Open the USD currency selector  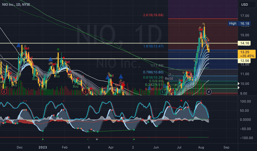pyautogui.click(x=247, y=5)
